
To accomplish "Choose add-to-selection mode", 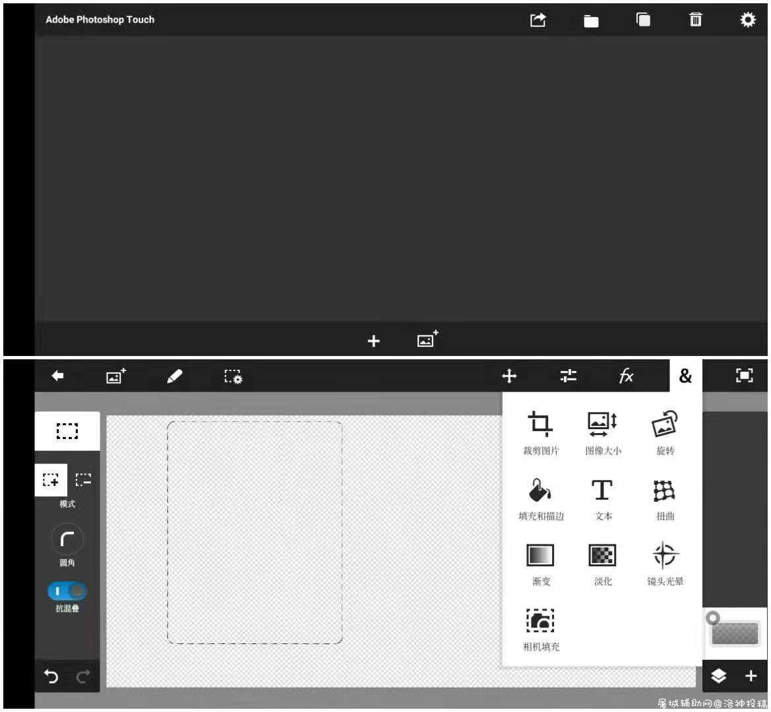I will point(51,480).
